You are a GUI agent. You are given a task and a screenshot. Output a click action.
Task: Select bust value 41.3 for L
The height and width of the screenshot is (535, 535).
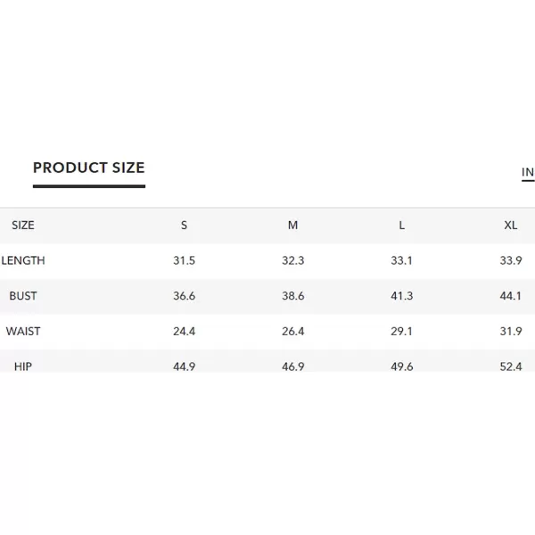[x=401, y=296]
